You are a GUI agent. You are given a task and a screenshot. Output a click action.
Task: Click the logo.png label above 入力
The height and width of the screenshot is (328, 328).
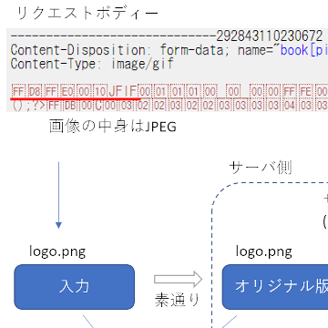[x=57, y=251]
